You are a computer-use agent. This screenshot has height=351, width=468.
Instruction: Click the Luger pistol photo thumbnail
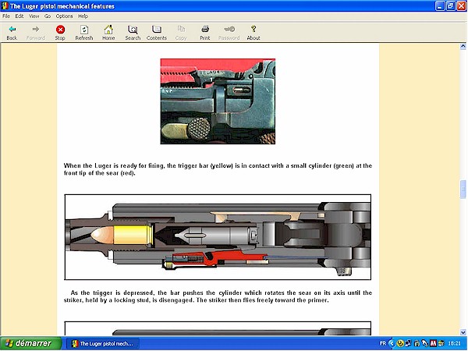(x=218, y=101)
